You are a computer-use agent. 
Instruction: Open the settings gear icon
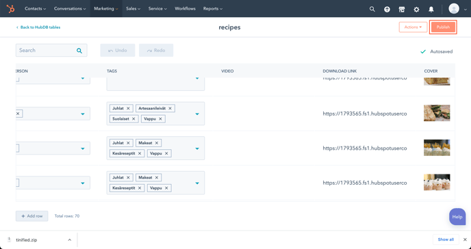[416, 10]
